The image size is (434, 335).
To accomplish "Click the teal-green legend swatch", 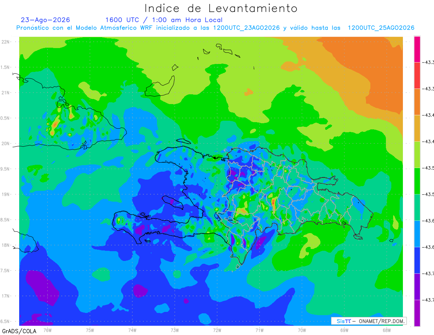I will coord(417,207).
